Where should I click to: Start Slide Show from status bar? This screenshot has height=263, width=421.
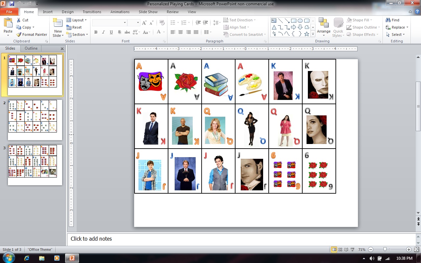[353, 250]
